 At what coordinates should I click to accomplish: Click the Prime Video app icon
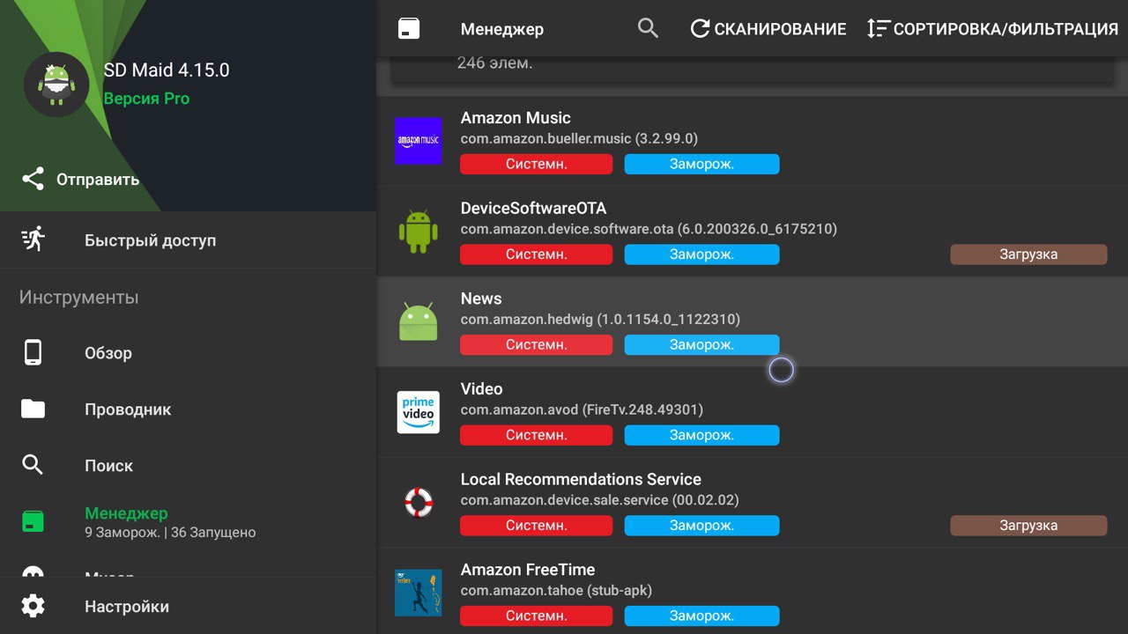click(418, 411)
